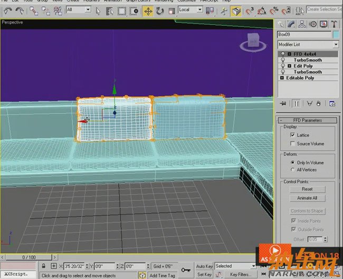Open the Select by Name list icon

(x=110, y=11)
